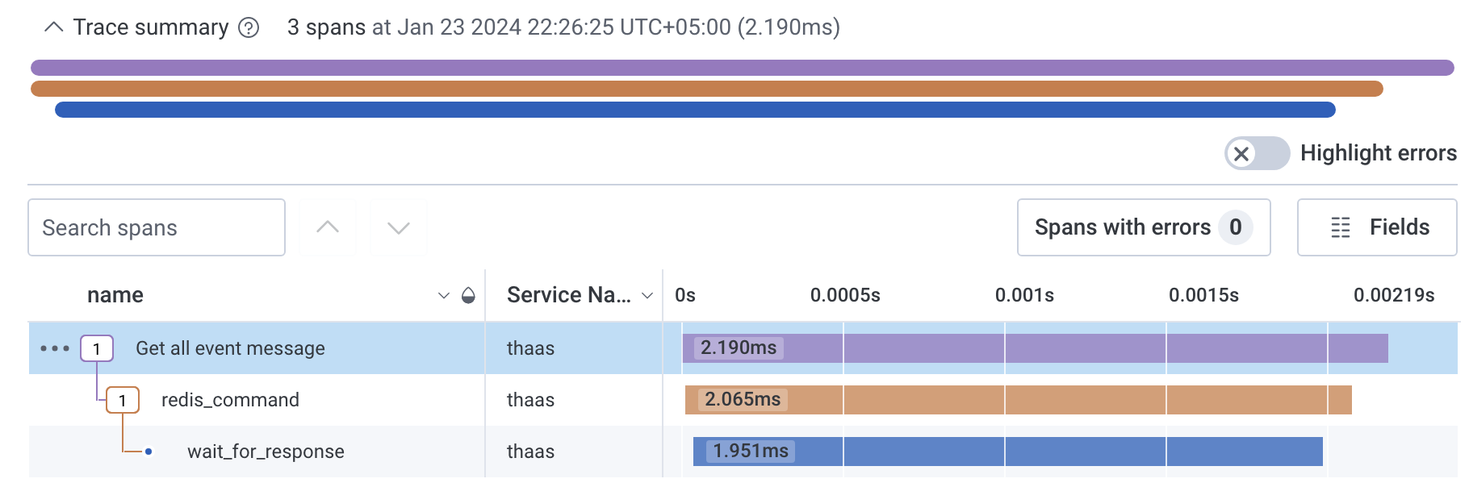Collapse the redis_command child count box
Image resolution: width=1469 pixels, height=487 pixels.
123,400
